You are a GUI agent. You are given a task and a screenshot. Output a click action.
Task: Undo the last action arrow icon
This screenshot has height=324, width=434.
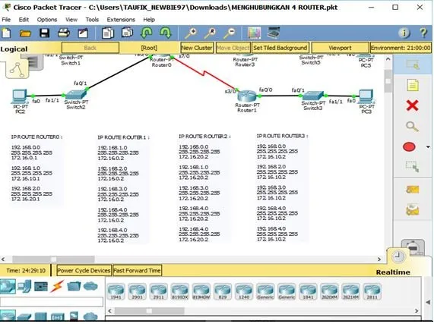(147, 33)
